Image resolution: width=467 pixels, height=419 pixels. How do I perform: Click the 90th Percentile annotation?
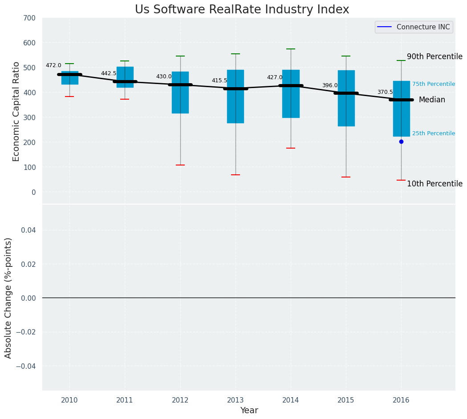pyautogui.click(x=435, y=56)
